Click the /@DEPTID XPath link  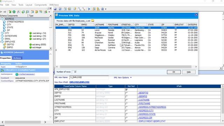(x=143, y=93)
